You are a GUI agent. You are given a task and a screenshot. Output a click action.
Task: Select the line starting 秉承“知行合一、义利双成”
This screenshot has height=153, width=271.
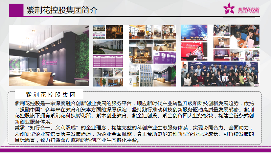point(134,128)
